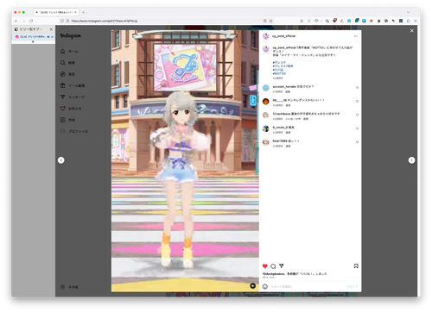
Task: Like the second comment's heart
Action: [x=357, y=101]
